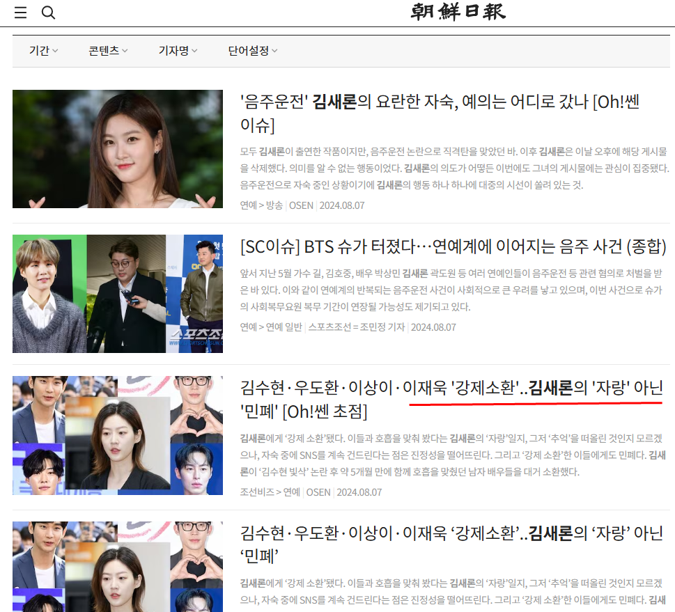
Task: Click the OSEN source of the 조선비즈 article
Action: 318,492
